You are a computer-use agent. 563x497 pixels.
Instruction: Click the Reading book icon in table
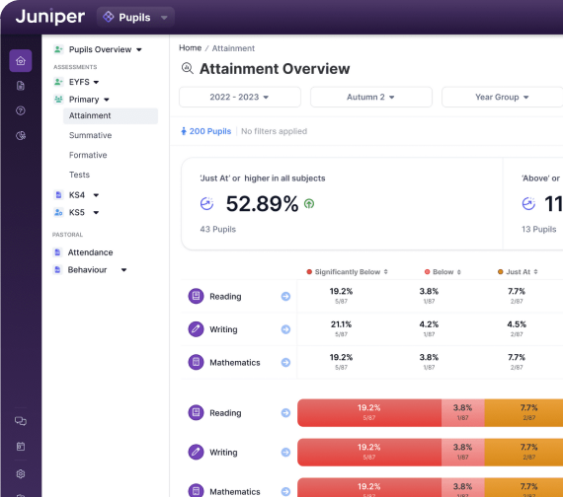pos(196,296)
